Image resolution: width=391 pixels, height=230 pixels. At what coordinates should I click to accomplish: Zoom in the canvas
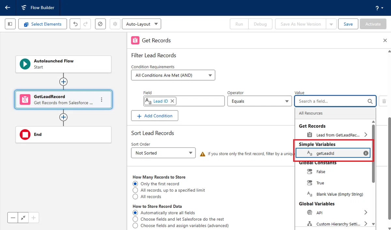coord(34,218)
